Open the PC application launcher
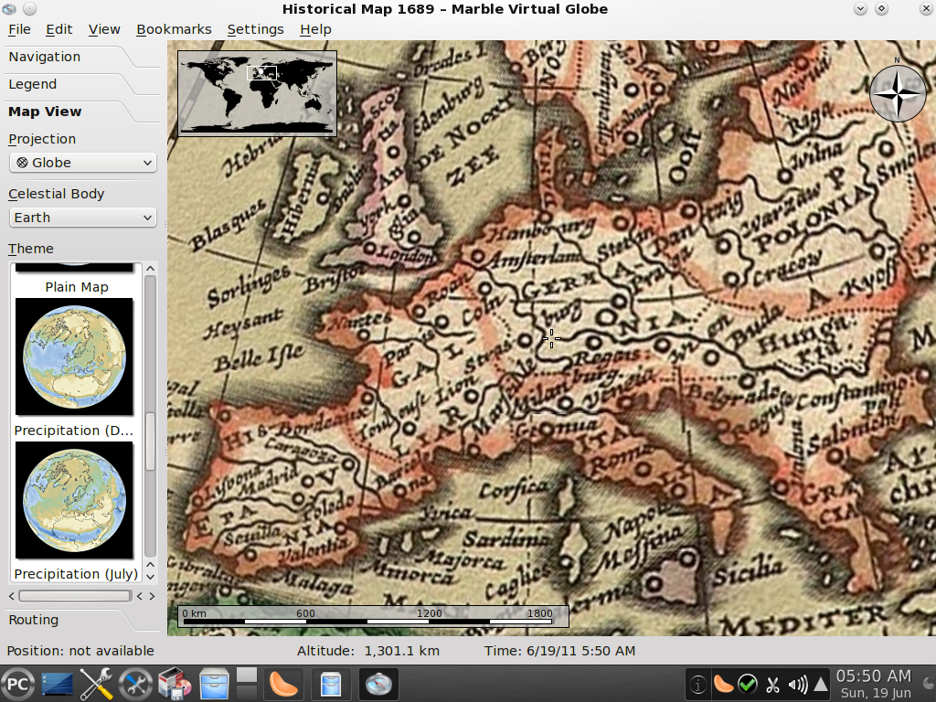The height and width of the screenshot is (702, 936). click(x=16, y=684)
